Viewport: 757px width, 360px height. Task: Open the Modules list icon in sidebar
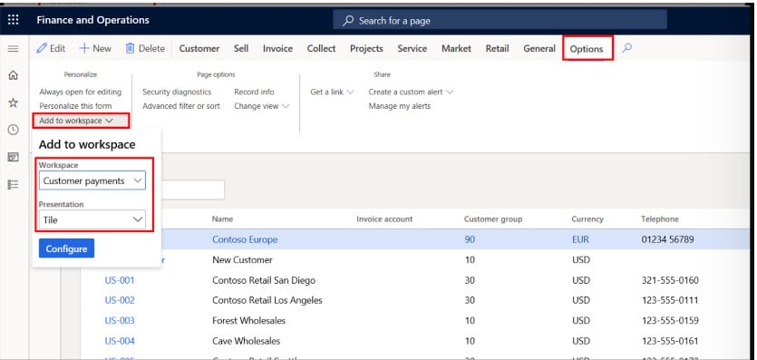(x=14, y=184)
